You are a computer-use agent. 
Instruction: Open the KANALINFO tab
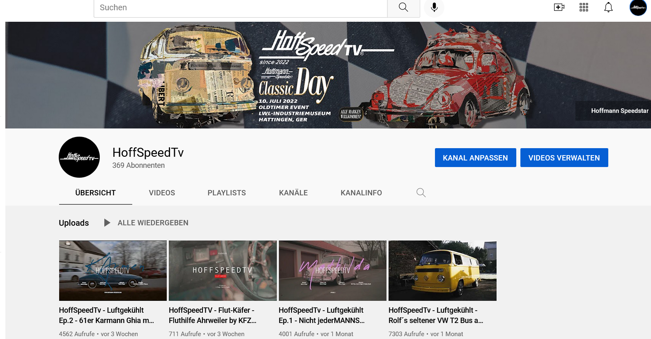(361, 193)
